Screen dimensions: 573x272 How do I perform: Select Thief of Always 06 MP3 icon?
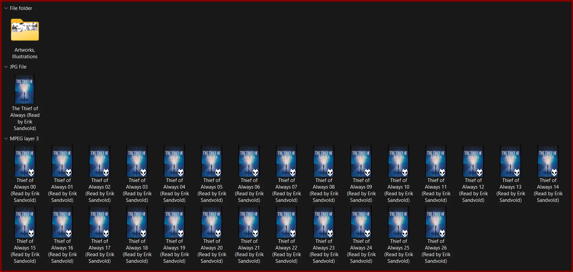[249, 161]
